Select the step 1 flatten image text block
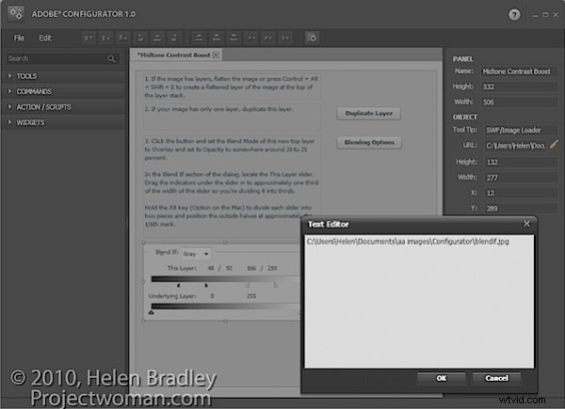 point(232,87)
